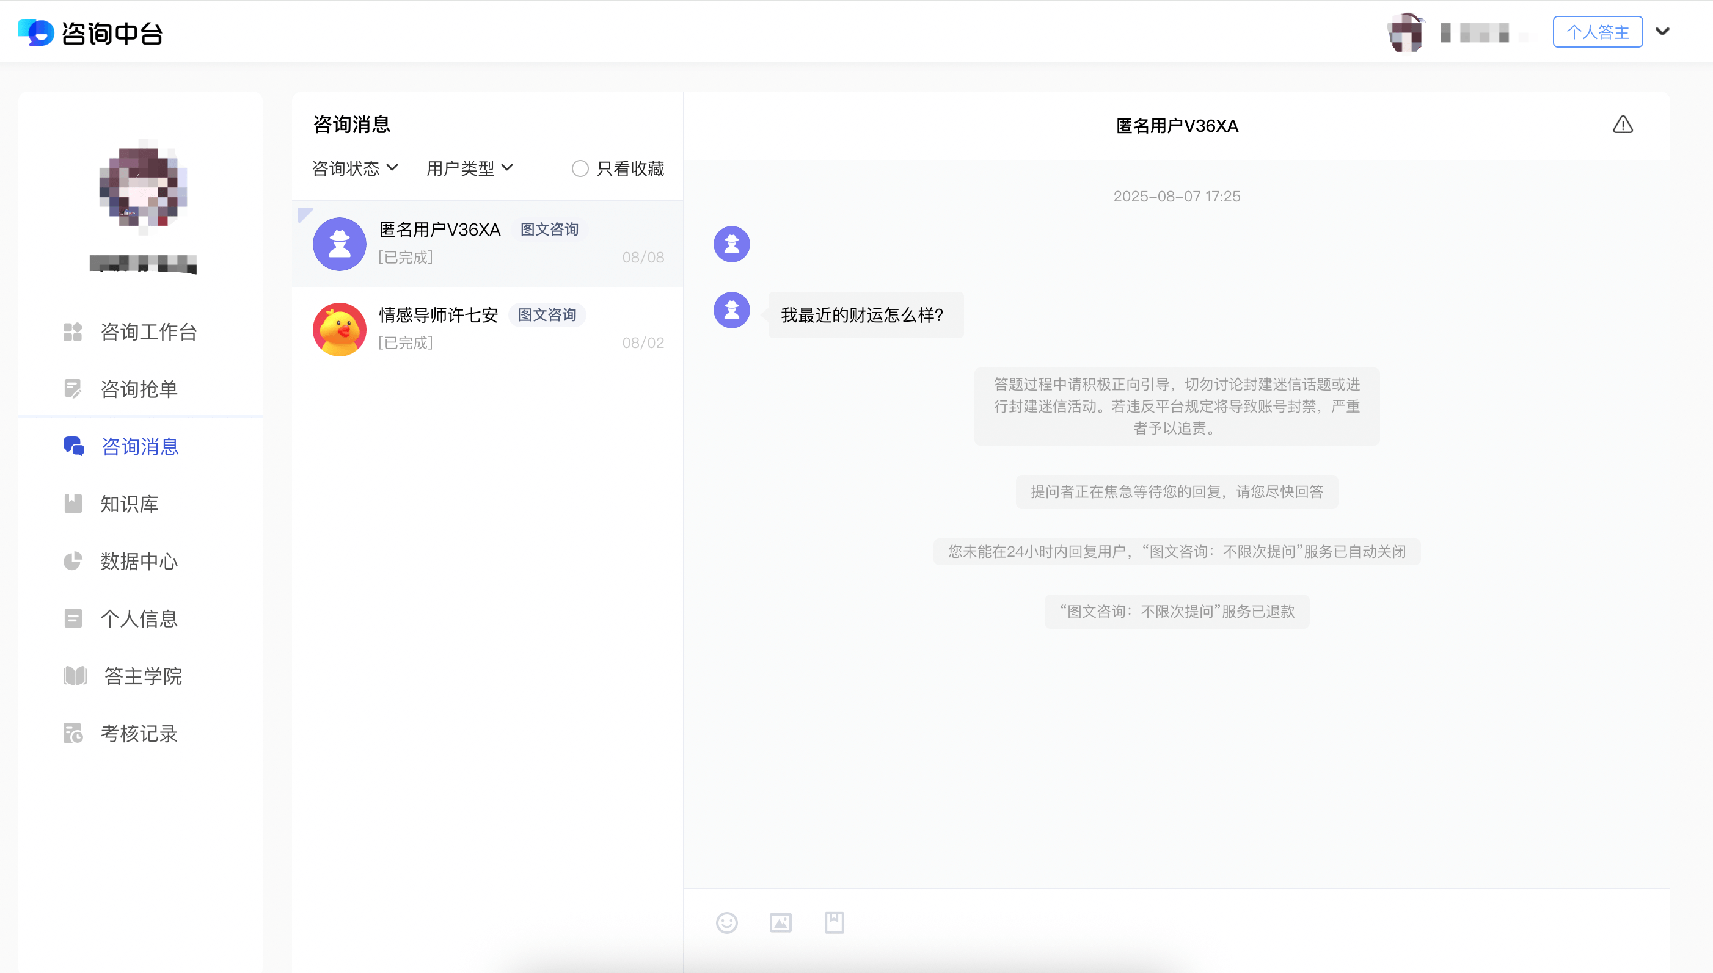Viewport: 1713px width, 973px height.
Task: Click the 考核记录 sidebar icon
Action: pyautogui.click(x=72, y=734)
